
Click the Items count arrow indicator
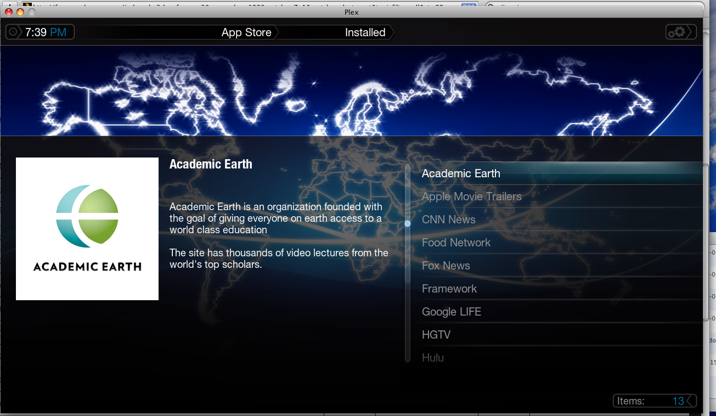tap(691, 401)
